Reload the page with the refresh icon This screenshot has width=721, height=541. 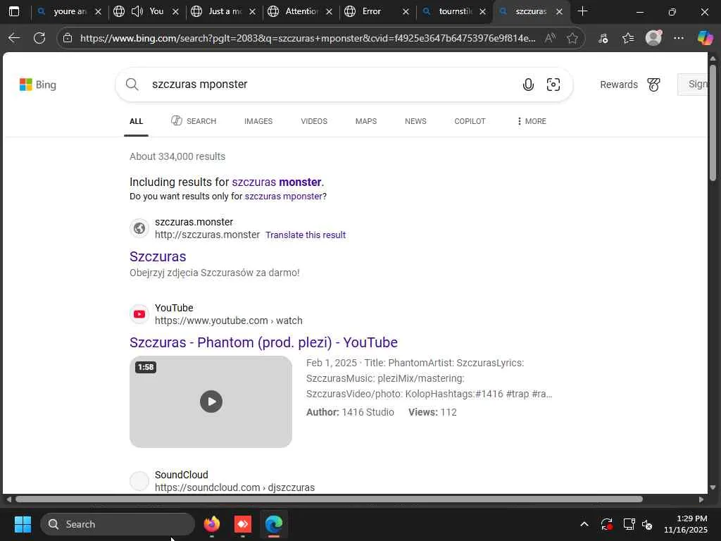[x=39, y=38]
